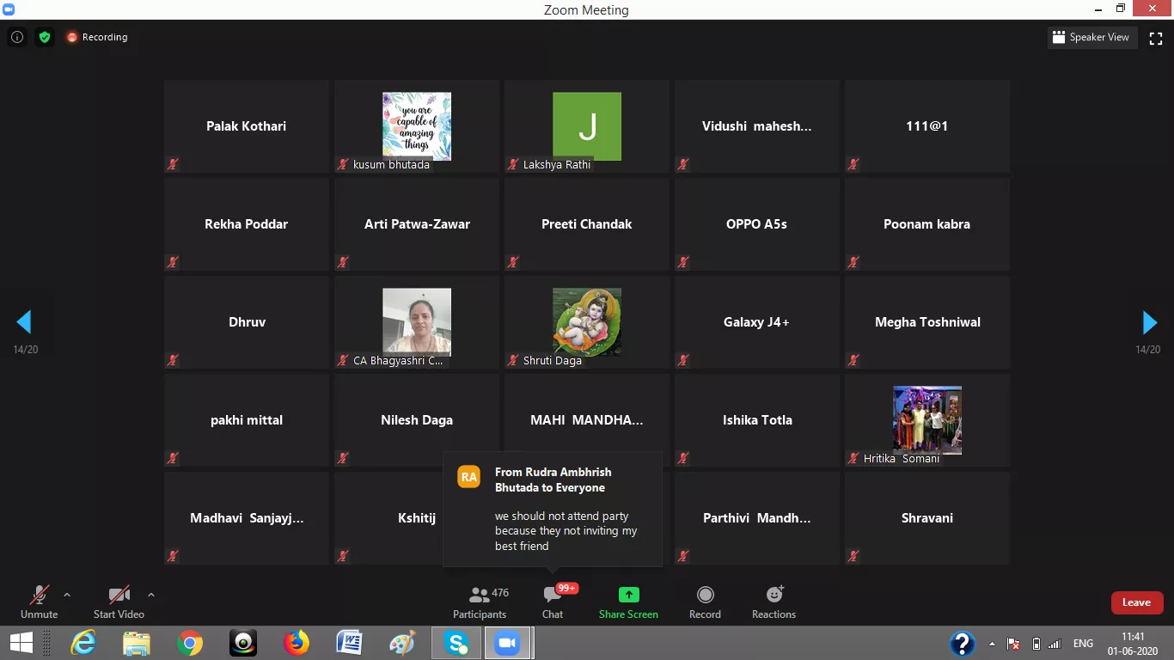Unmute the microphone
The height and width of the screenshot is (660, 1174).
pyautogui.click(x=39, y=602)
